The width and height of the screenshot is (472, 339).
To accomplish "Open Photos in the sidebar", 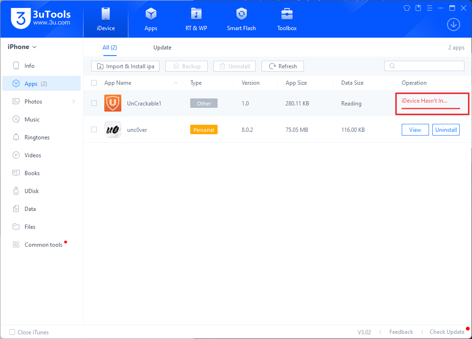I will 42,102.
